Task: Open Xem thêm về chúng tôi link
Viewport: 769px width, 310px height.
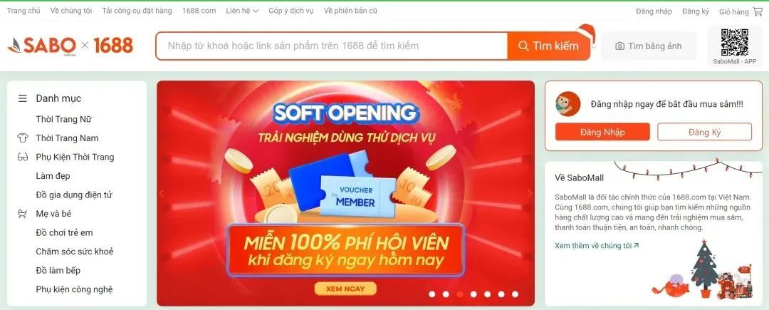Action: [597, 246]
